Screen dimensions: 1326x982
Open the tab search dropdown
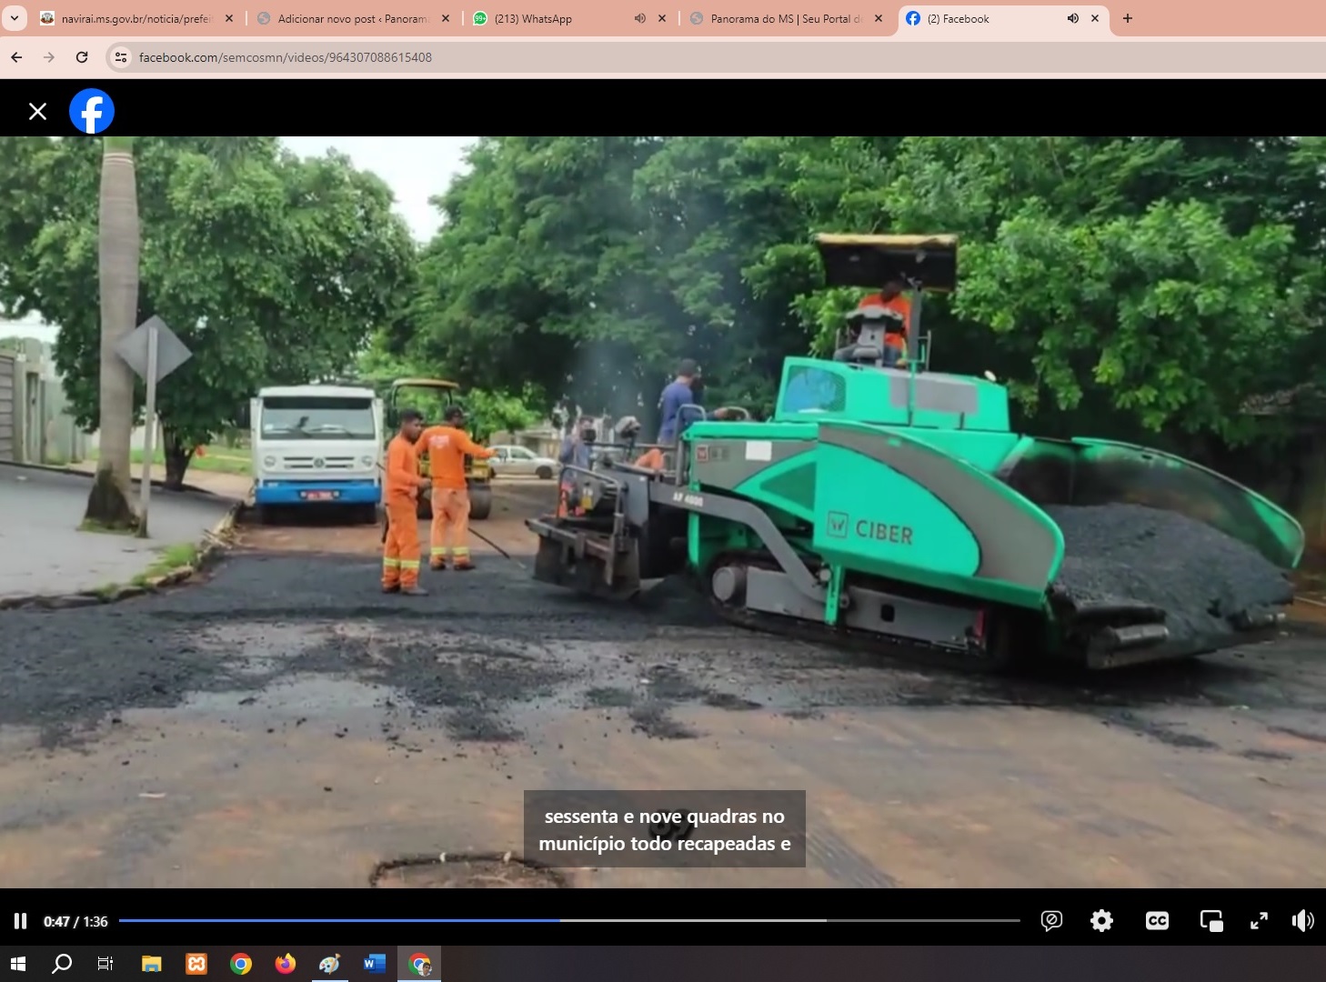[15, 18]
